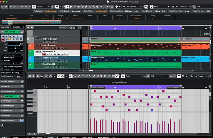Switch to the Visibility tab
The width and height of the screenshot is (213, 138).
17,27
